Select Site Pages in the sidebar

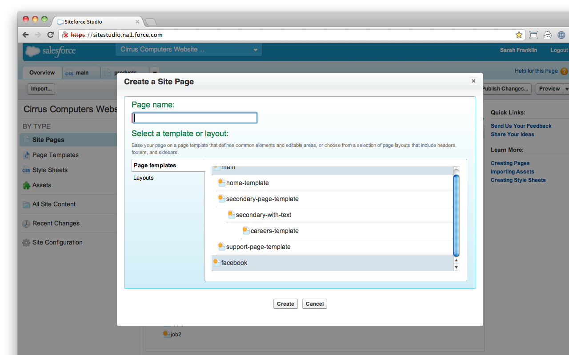[x=68, y=140]
